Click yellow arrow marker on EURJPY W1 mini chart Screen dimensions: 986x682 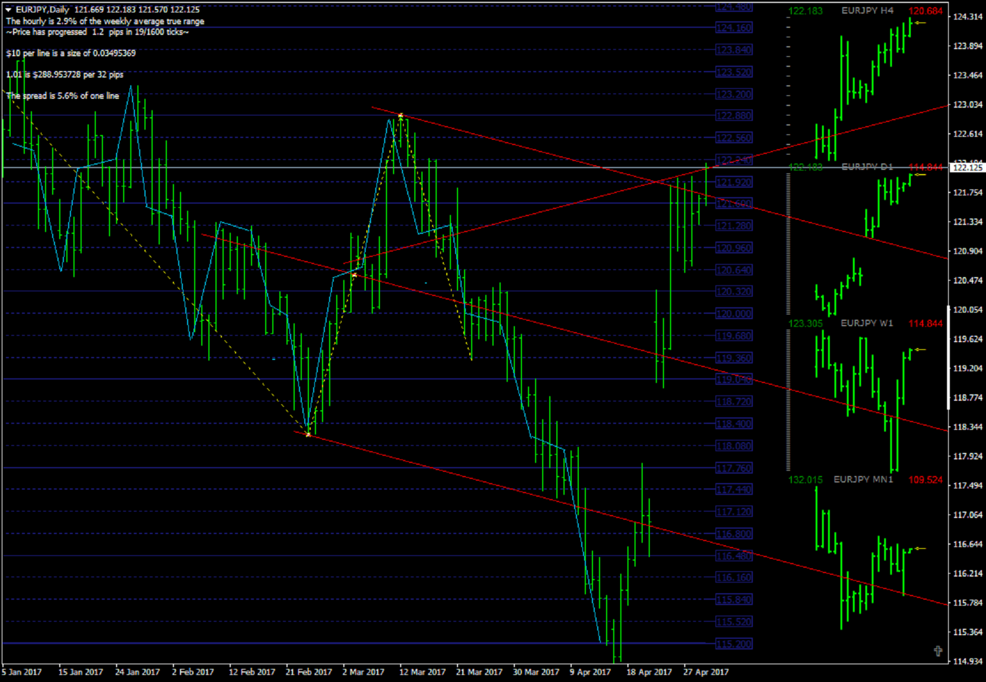[x=920, y=350]
